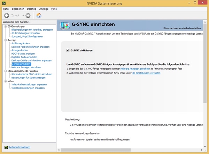Select Bildeinstellungen mit Vorschau anpassen
The height and width of the screenshot is (154, 209).
pyautogui.click(x=32, y=30)
